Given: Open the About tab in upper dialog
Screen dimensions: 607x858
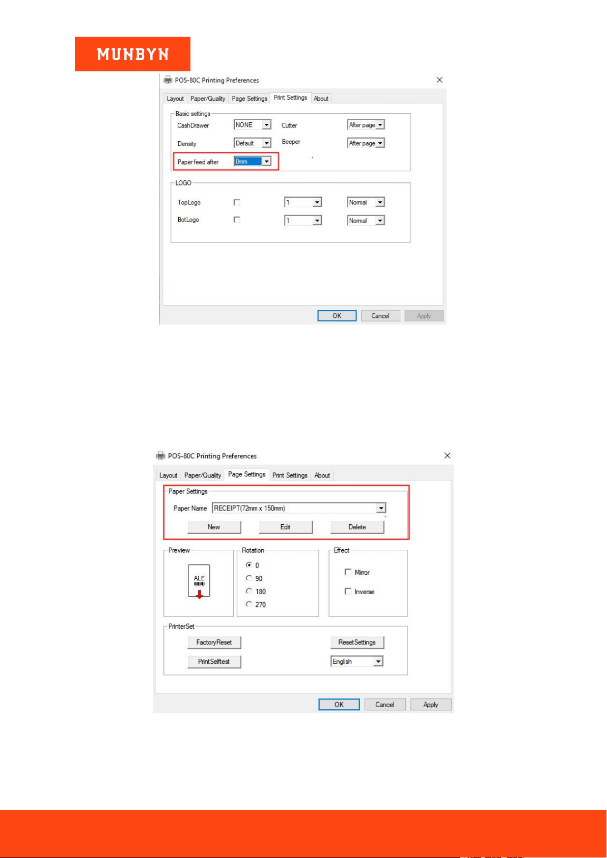Looking at the screenshot, I should point(321,98).
